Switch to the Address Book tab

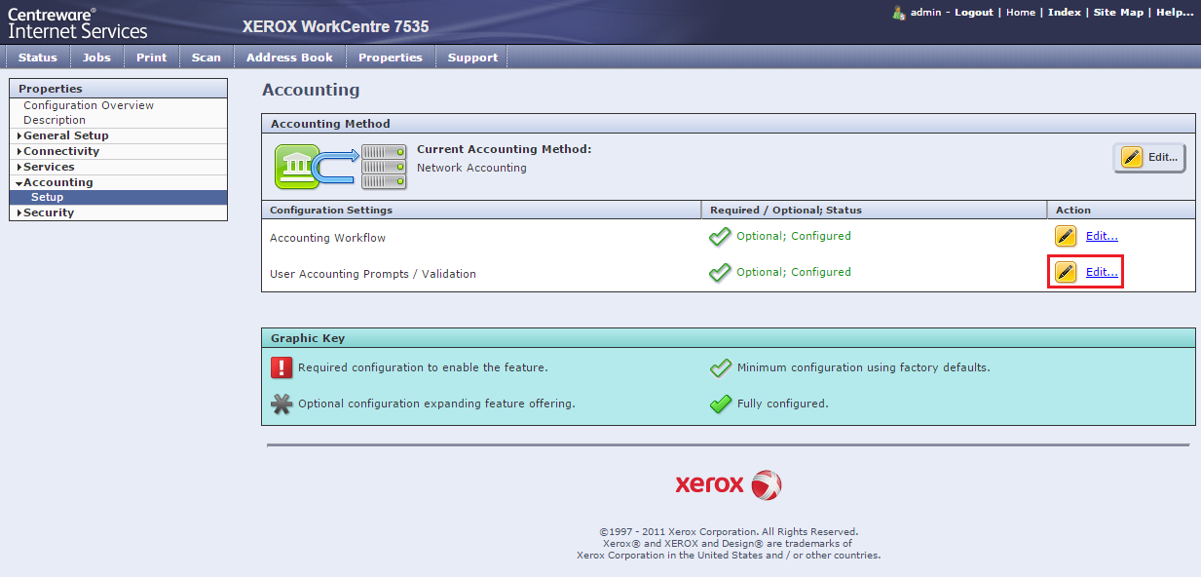click(289, 58)
